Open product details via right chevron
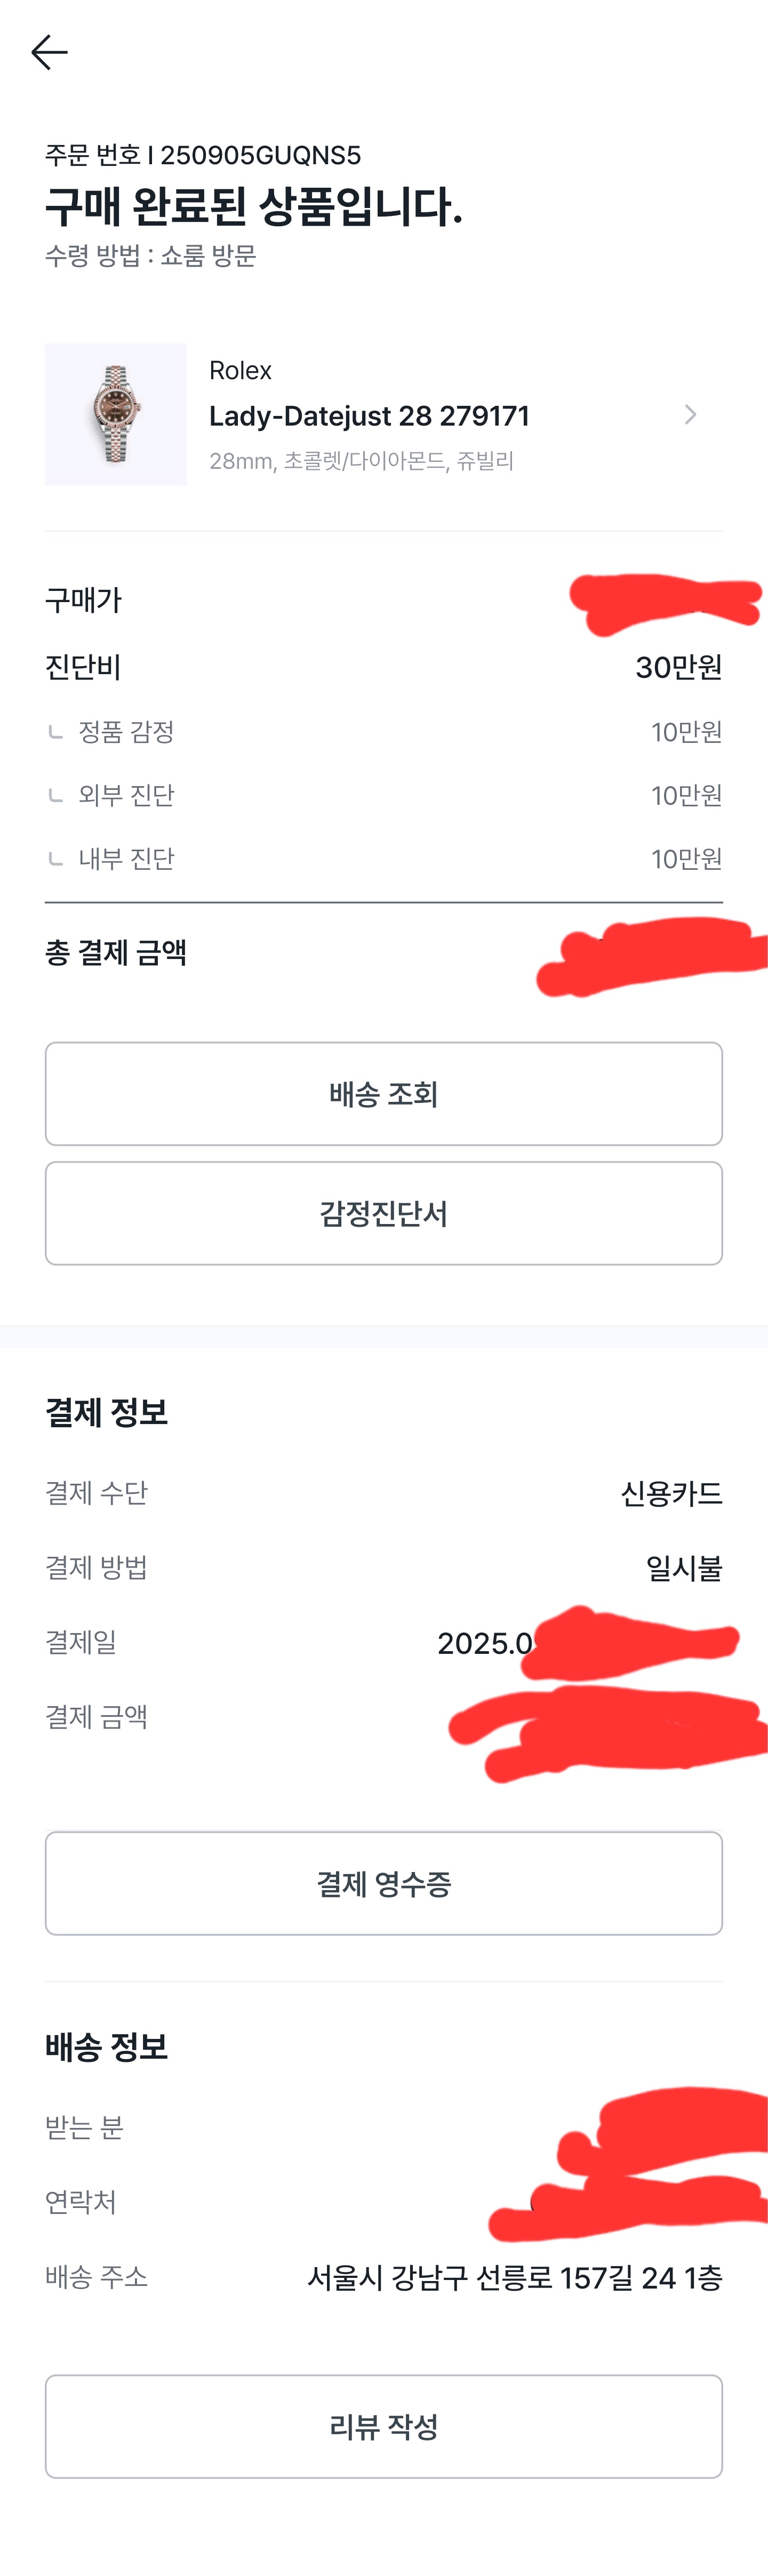Screen dimensions: 768x2576 coord(690,414)
